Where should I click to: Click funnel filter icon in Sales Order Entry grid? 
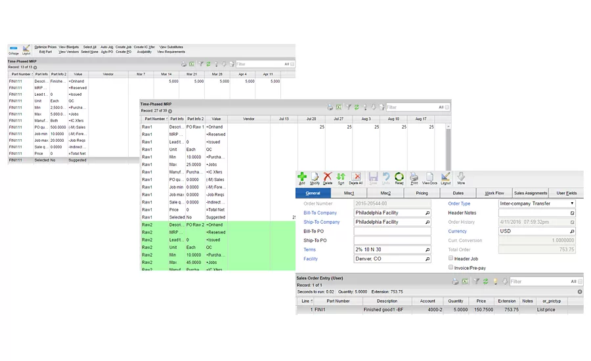[x=477, y=282]
